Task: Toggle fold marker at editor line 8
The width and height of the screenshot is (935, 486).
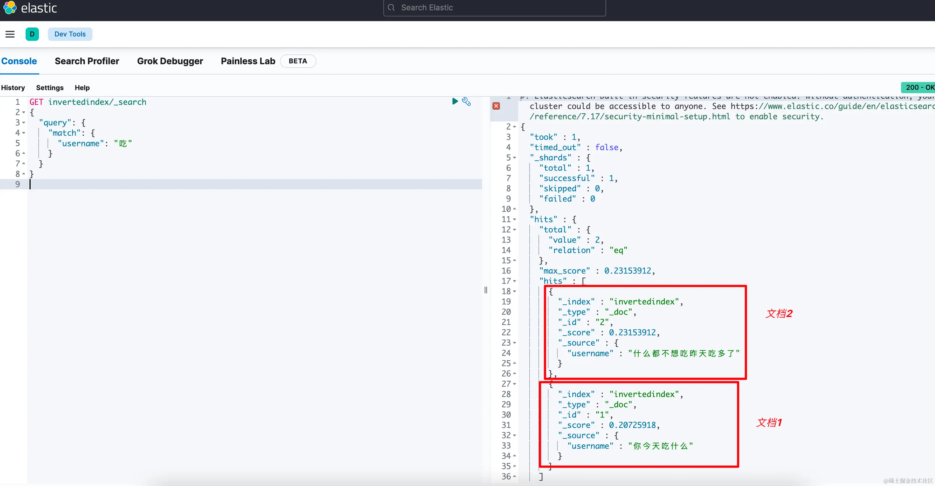Action: [x=23, y=174]
